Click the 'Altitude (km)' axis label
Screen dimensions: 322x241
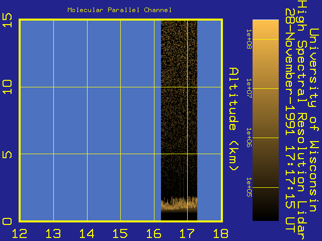[x=233, y=119]
